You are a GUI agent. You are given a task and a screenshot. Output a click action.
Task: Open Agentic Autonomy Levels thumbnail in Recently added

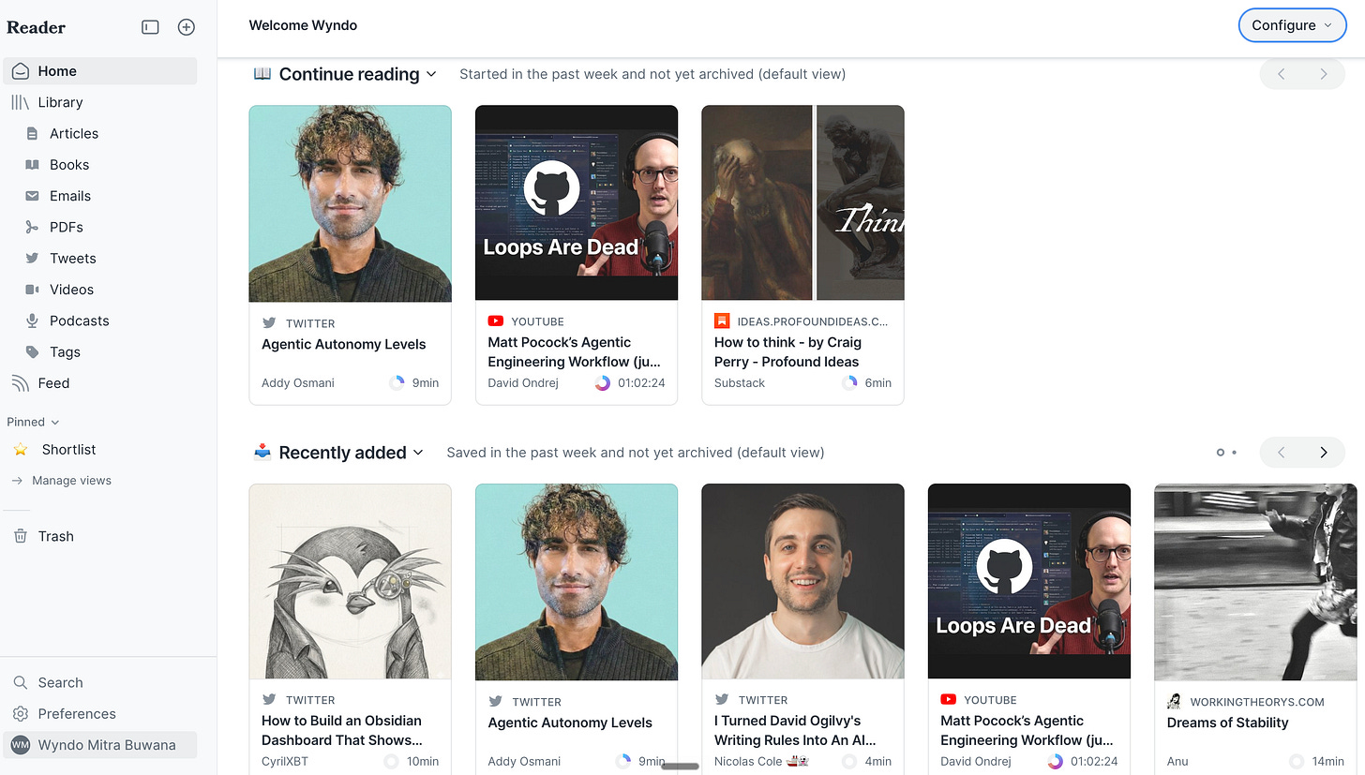[x=577, y=582]
